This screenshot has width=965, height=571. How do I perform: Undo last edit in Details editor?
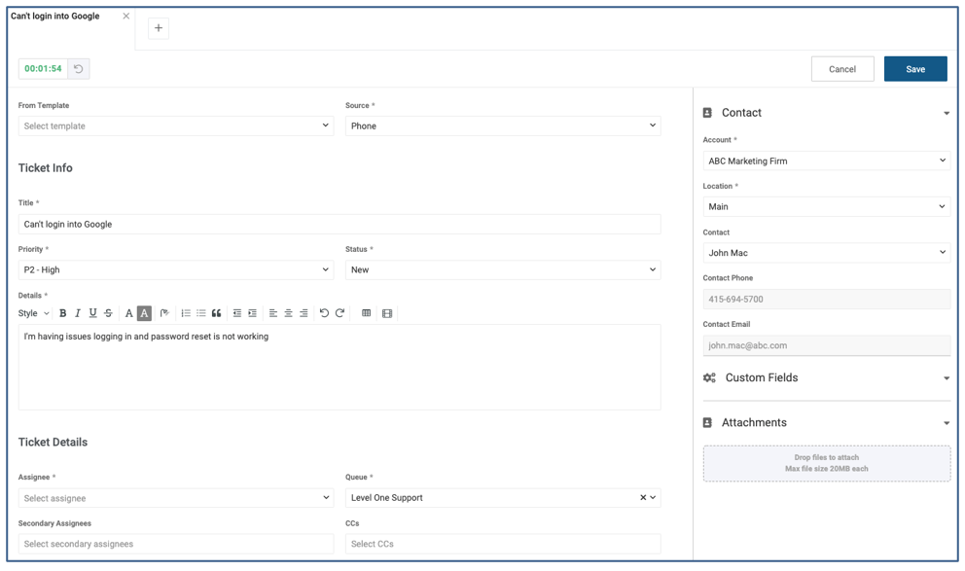(324, 313)
